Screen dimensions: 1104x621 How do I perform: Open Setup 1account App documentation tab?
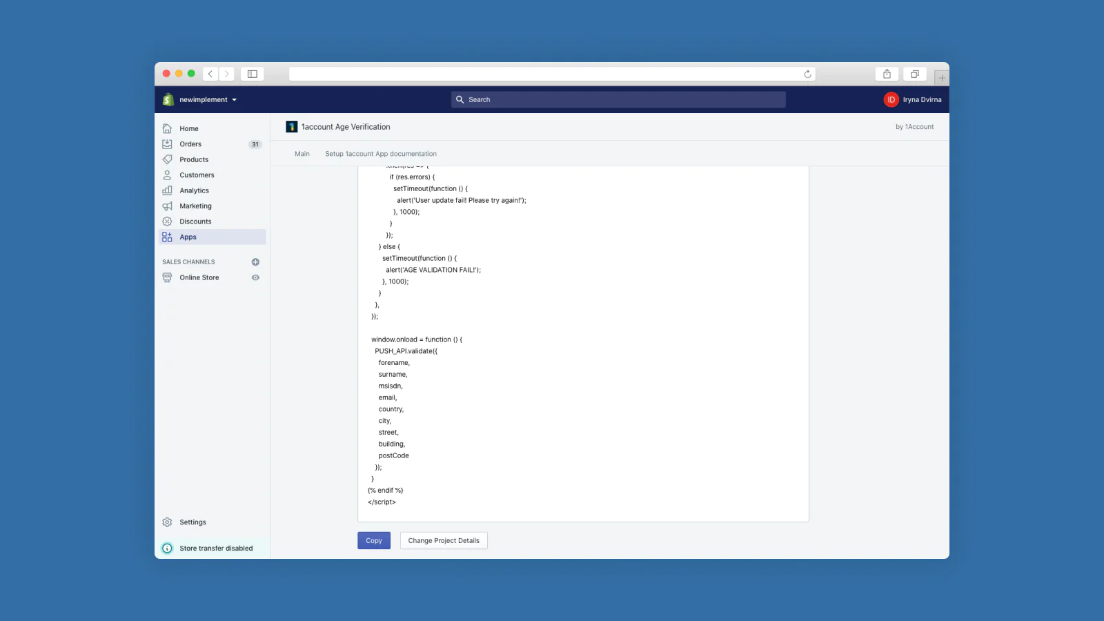click(381, 154)
